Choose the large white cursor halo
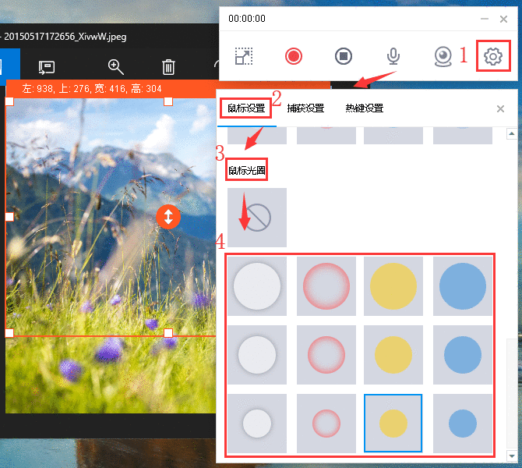This screenshot has width=522, height=468. click(x=257, y=286)
